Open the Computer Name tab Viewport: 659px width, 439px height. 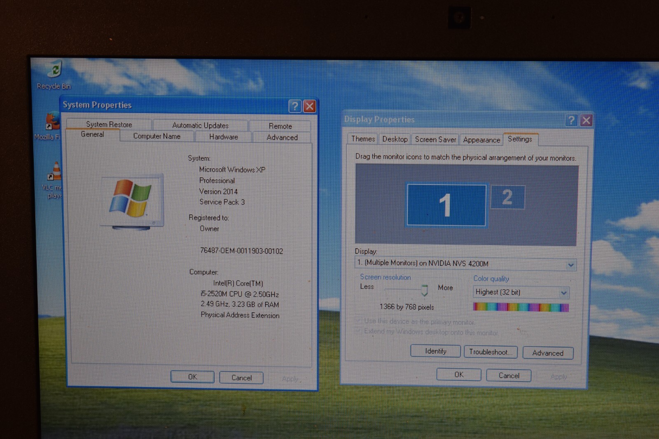[157, 136]
